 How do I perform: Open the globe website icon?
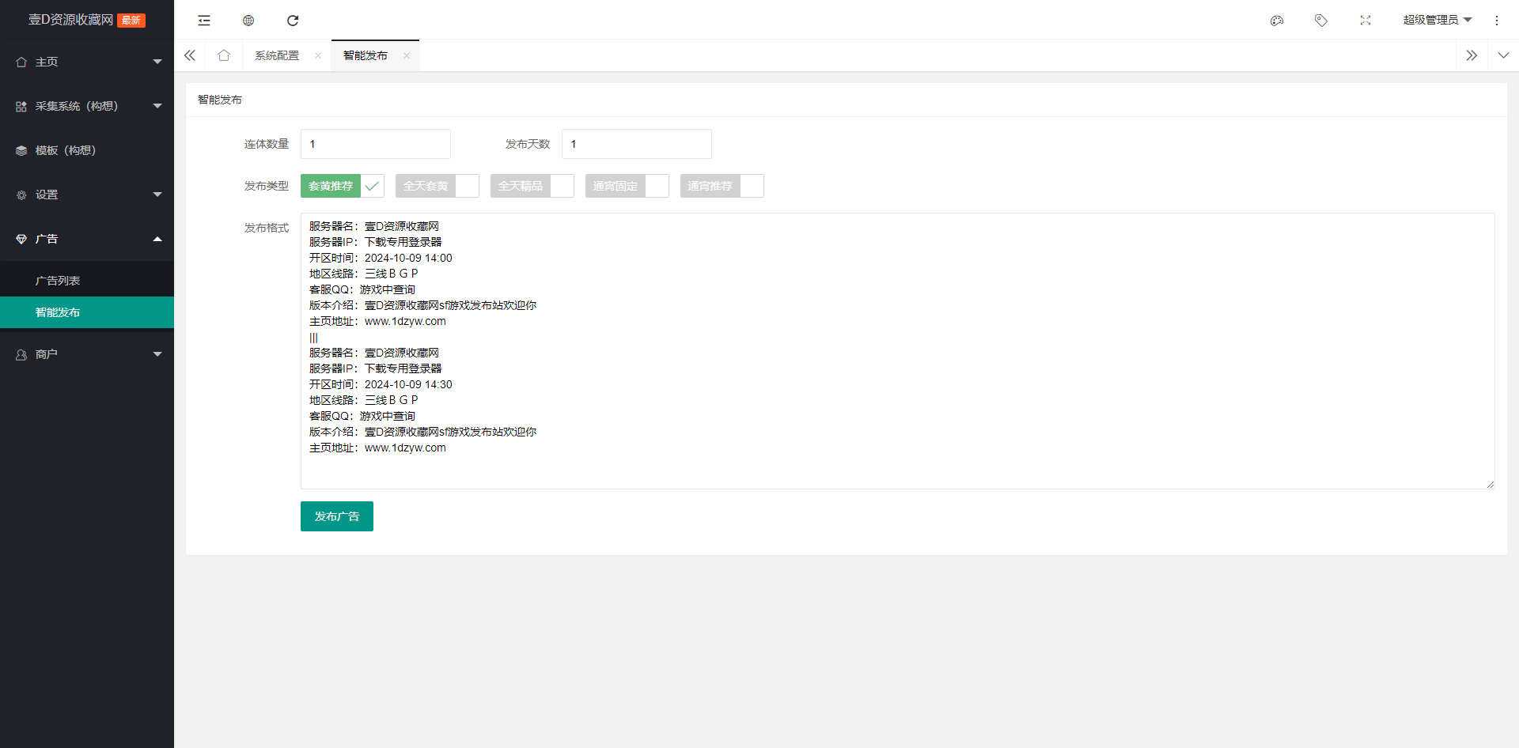click(248, 21)
